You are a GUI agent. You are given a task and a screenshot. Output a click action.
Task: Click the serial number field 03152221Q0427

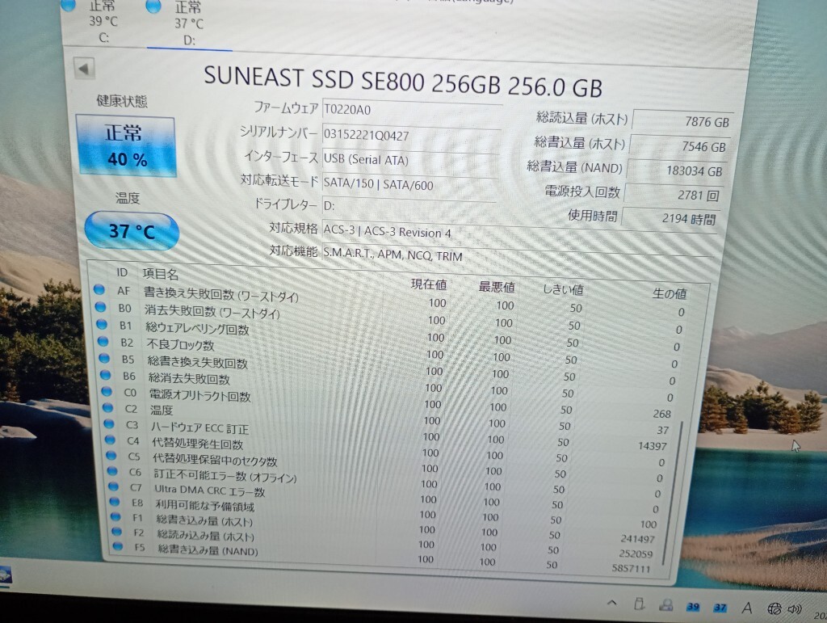click(x=411, y=136)
